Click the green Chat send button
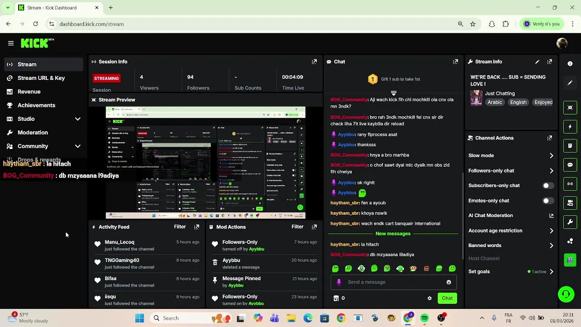This screenshot has height=327, width=581. point(447,298)
